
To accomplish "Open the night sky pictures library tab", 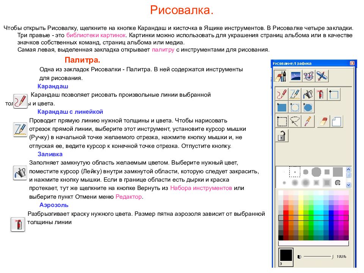I will [x=295, y=76].
